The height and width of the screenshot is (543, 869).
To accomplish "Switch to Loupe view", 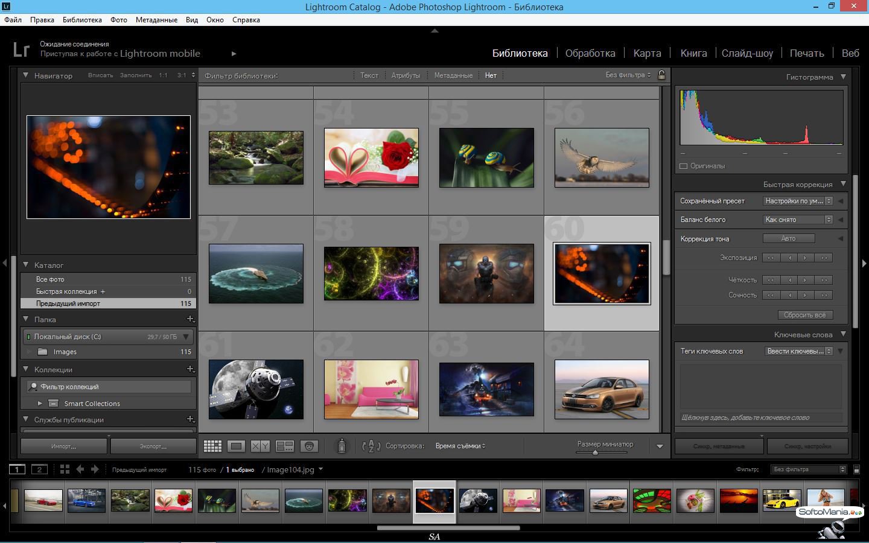I will click(x=236, y=446).
